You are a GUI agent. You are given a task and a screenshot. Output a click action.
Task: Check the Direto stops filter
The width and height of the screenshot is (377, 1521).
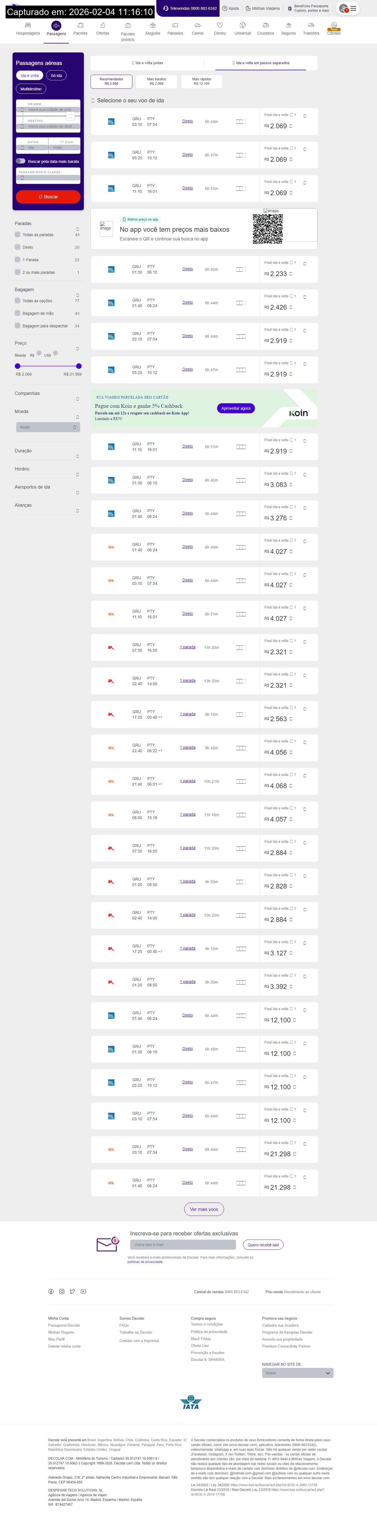coord(18,247)
